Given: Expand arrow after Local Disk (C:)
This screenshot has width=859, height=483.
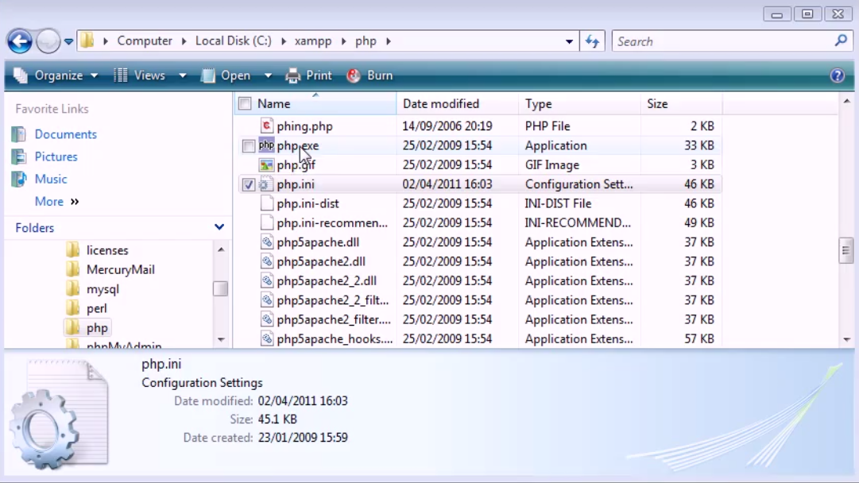Looking at the screenshot, I should click(x=283, y=41).
